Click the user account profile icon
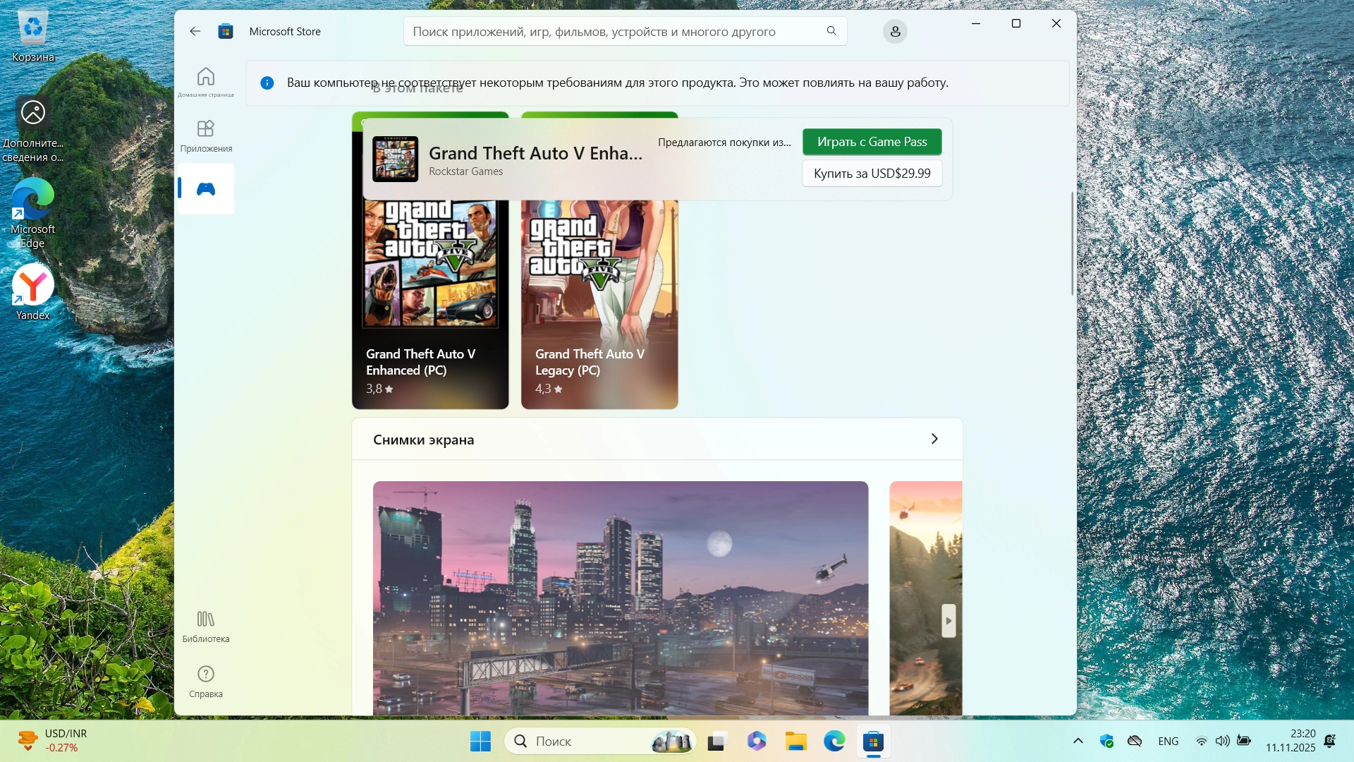The image size is (1354, 762). 894,31
